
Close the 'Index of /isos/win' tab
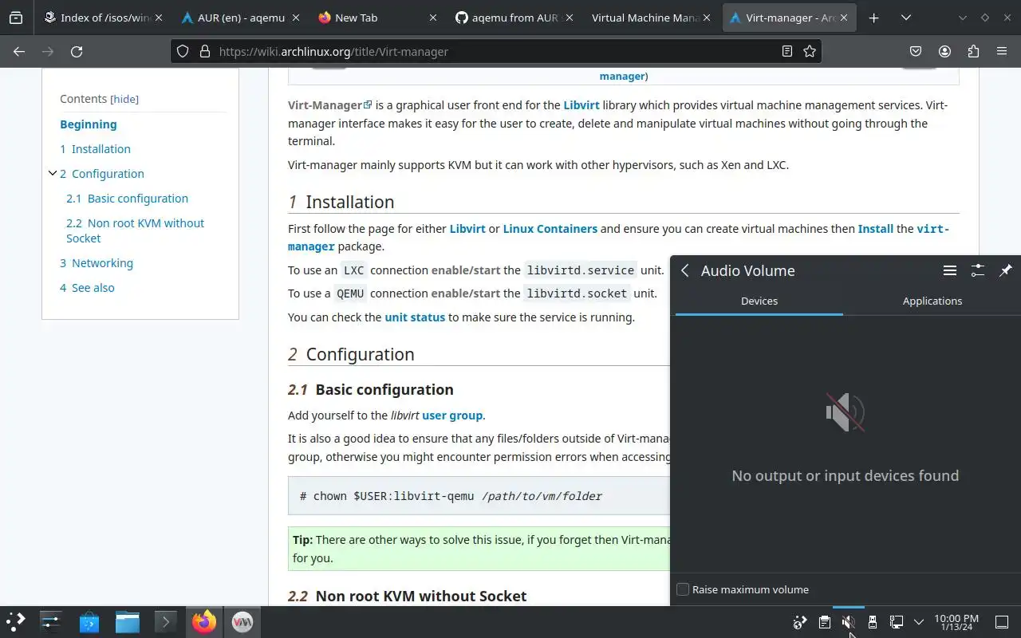160,18
